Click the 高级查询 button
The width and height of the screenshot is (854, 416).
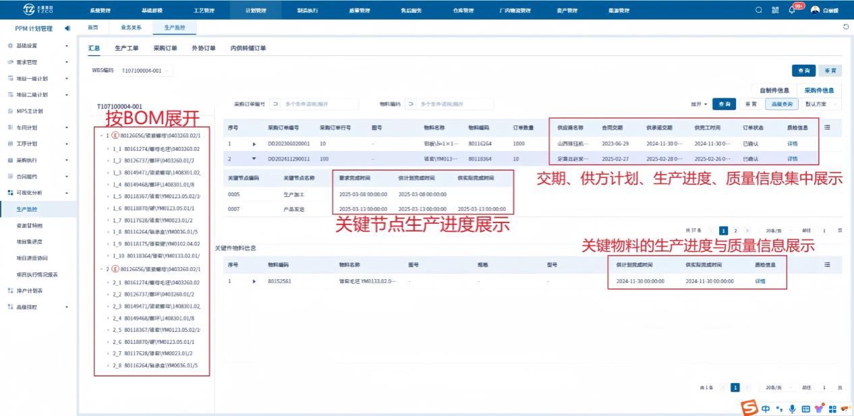(x=782, y=104)
